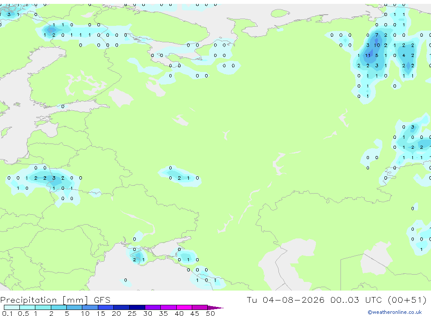
Task: Click the 'Precipitation [mm]' title text
Action: click(x=44, y=300)
